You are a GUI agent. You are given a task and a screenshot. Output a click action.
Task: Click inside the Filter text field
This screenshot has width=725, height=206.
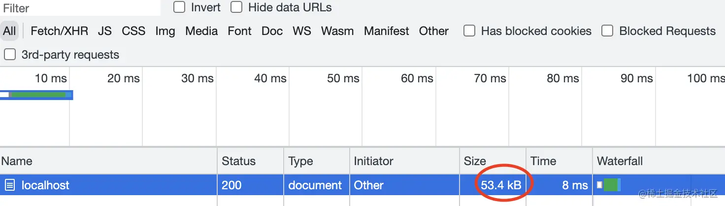coord(79,8)
